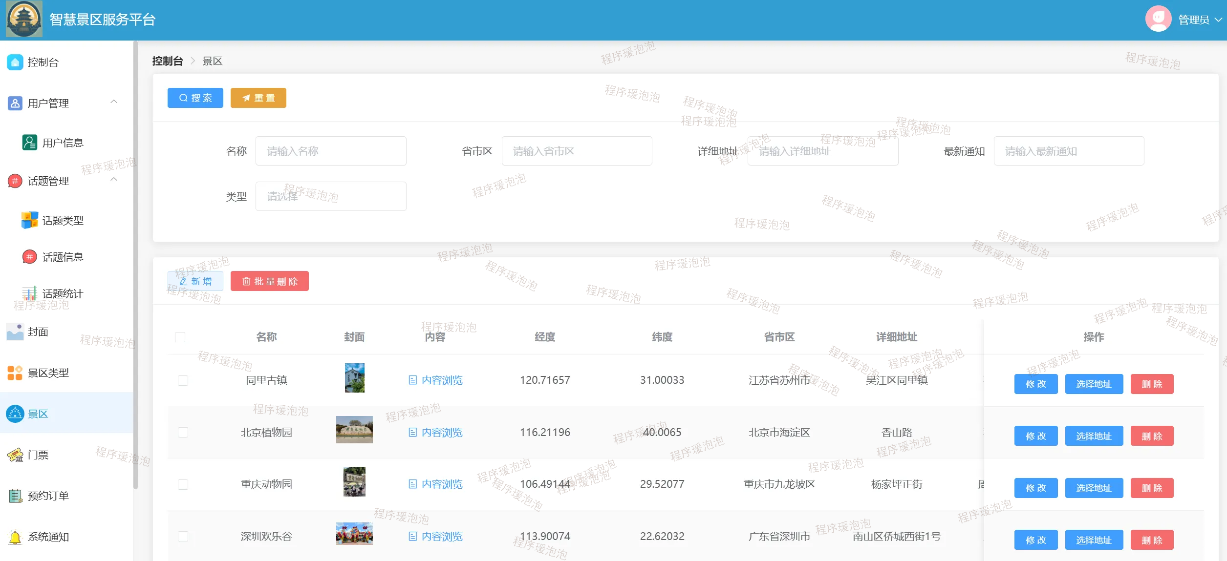Open 用户信息 via its green icon

(30, 143)
